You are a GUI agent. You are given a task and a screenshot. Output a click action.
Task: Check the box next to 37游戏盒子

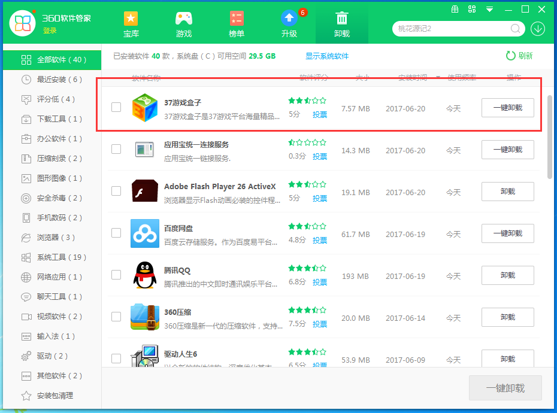[x=117, y=108]
